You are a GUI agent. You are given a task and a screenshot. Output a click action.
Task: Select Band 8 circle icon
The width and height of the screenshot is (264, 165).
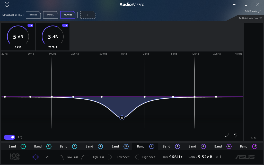203,146
